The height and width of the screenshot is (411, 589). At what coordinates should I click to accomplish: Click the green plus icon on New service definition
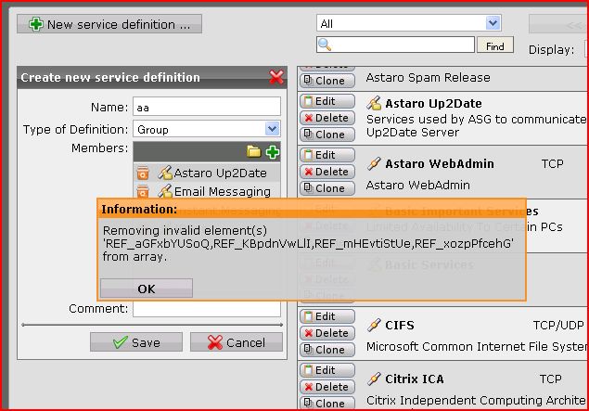pyautogui.click(x=36, y=24)
